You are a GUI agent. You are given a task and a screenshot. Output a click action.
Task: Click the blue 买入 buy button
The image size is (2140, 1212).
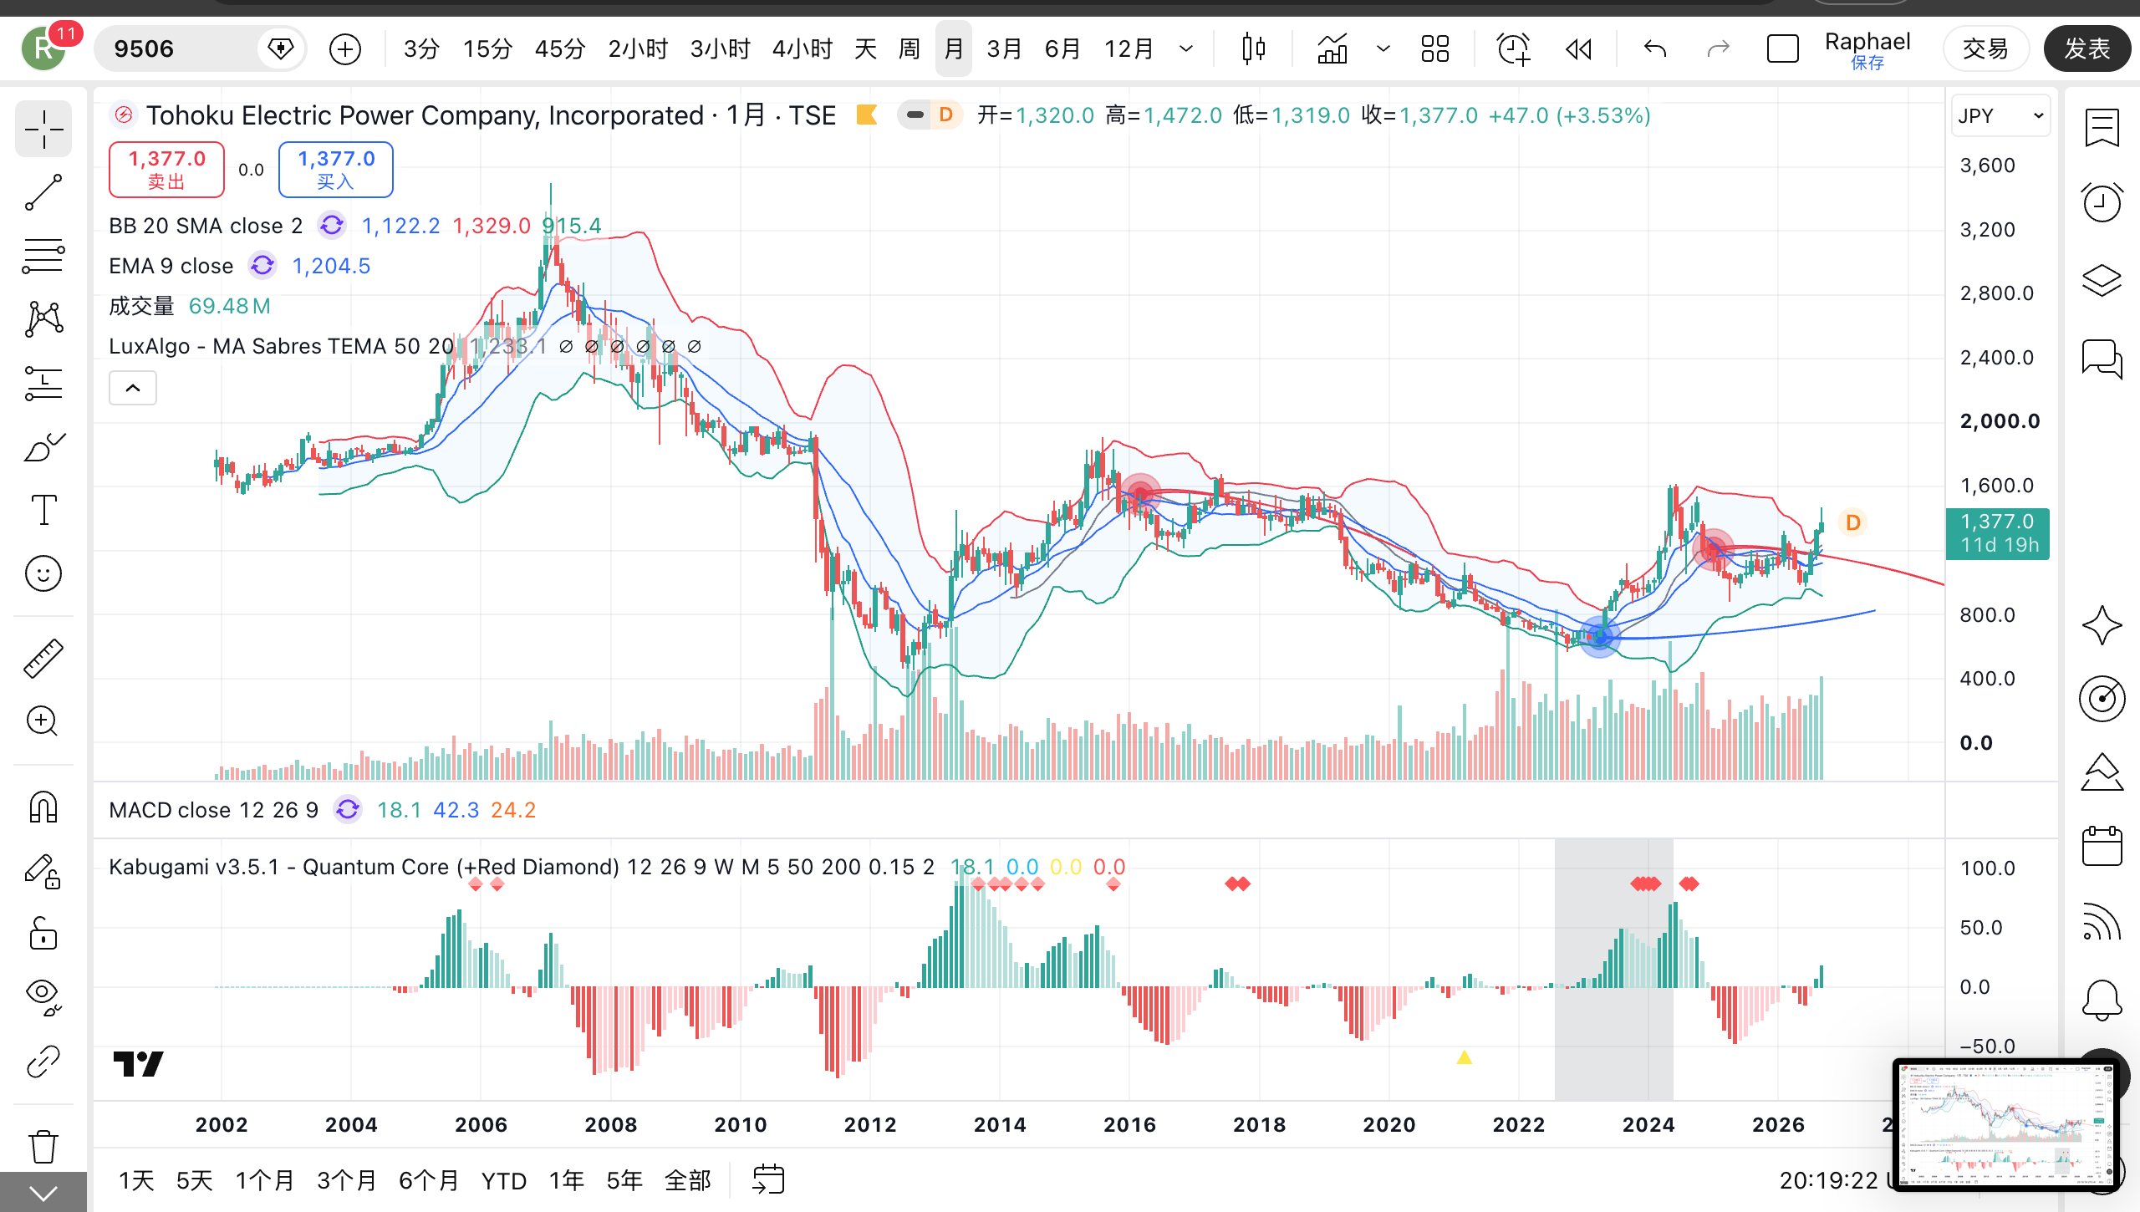pos(336,170)
